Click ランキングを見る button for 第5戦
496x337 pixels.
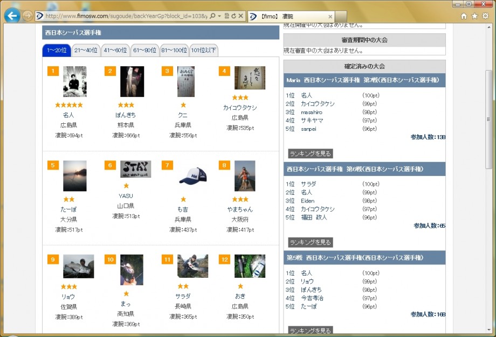click(311, 330)
